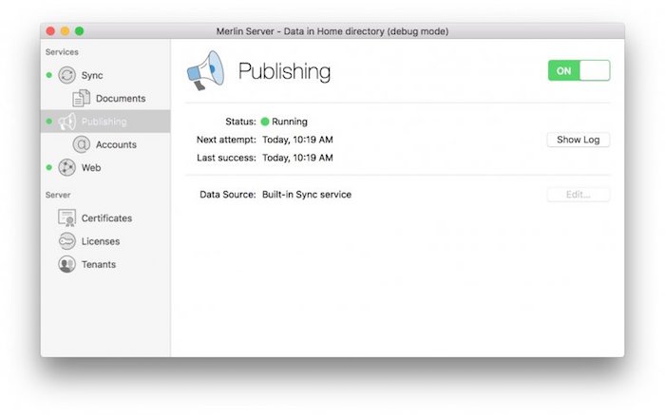Close the Merlin Server window
Viewport: 665px width, 415px height.
pyautogui.click(x=50, y=31)
